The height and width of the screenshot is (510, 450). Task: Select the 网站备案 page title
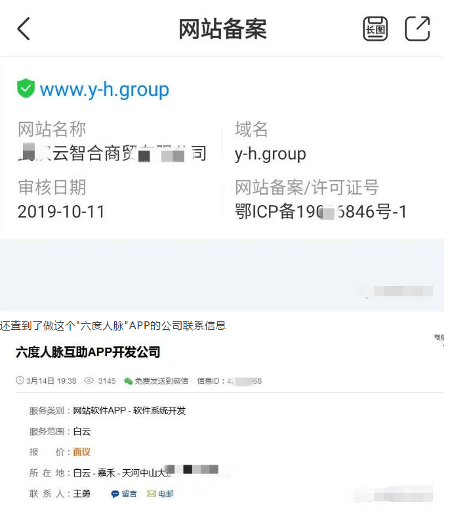click(x=223, y=29)
